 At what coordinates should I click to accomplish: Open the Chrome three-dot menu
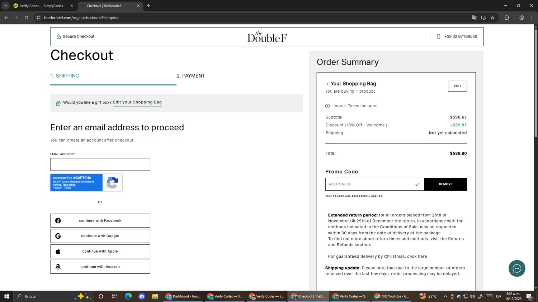pos(532,18)
